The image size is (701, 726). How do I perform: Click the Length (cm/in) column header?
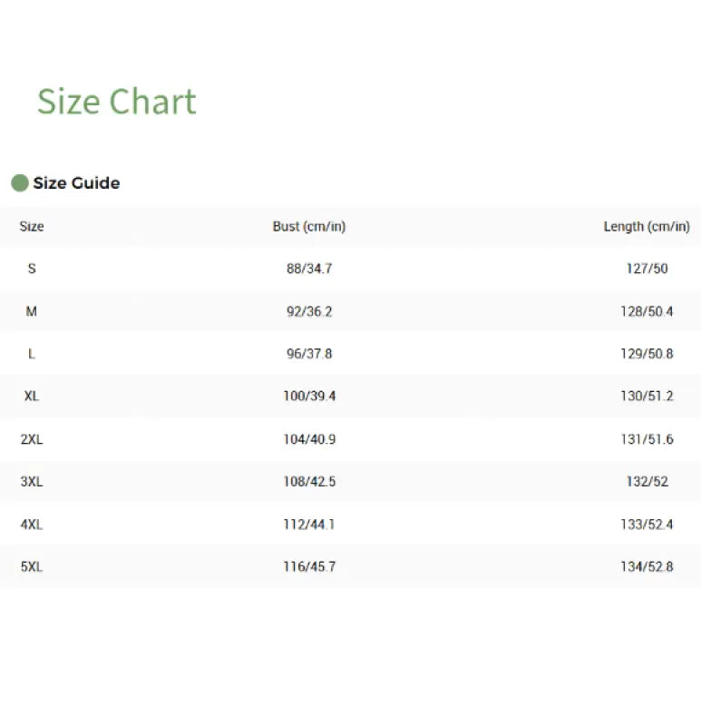(x=646, y=227)
